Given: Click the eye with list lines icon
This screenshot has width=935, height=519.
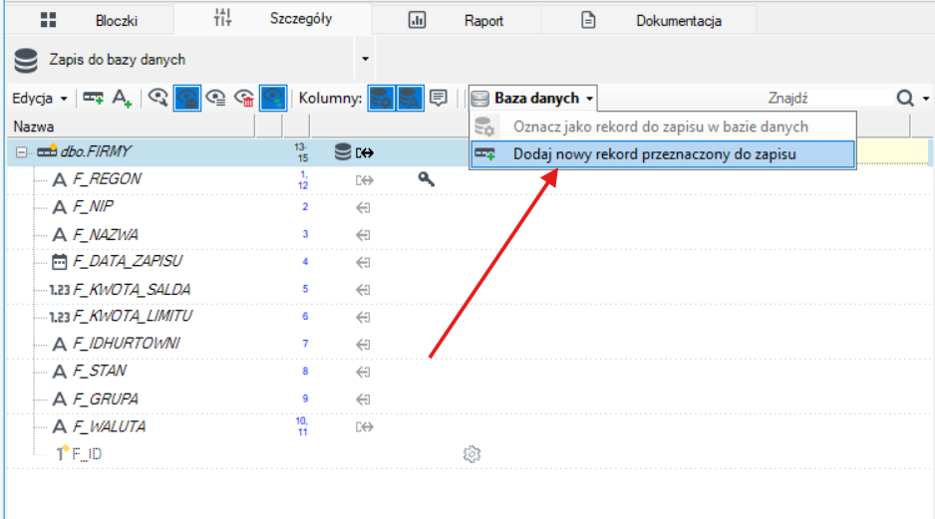Looking at the screenshot, I should pyautogui.click(x=215, y=98).
